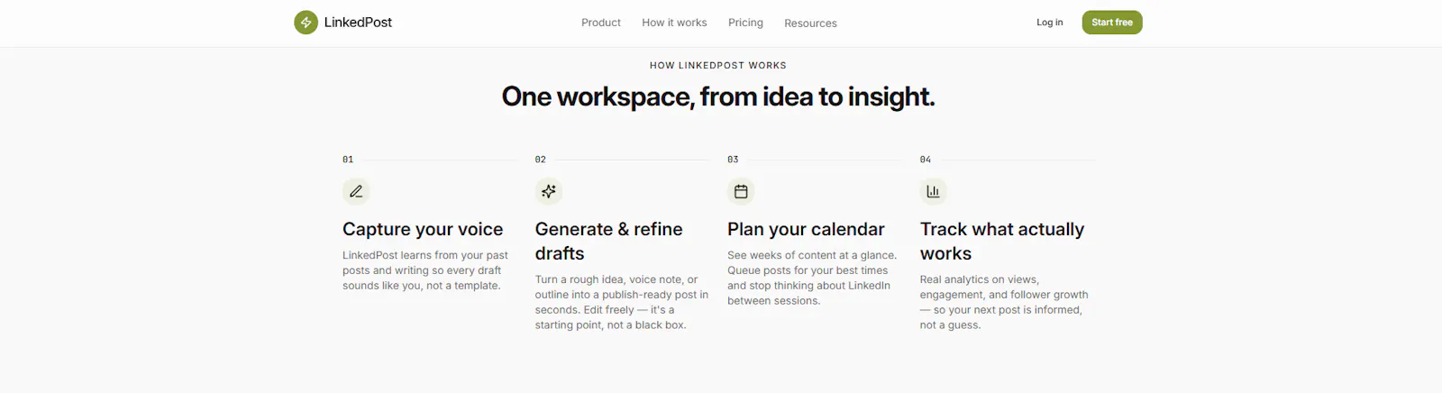
Task: Open the Product menu item
Action: [601, 23]
